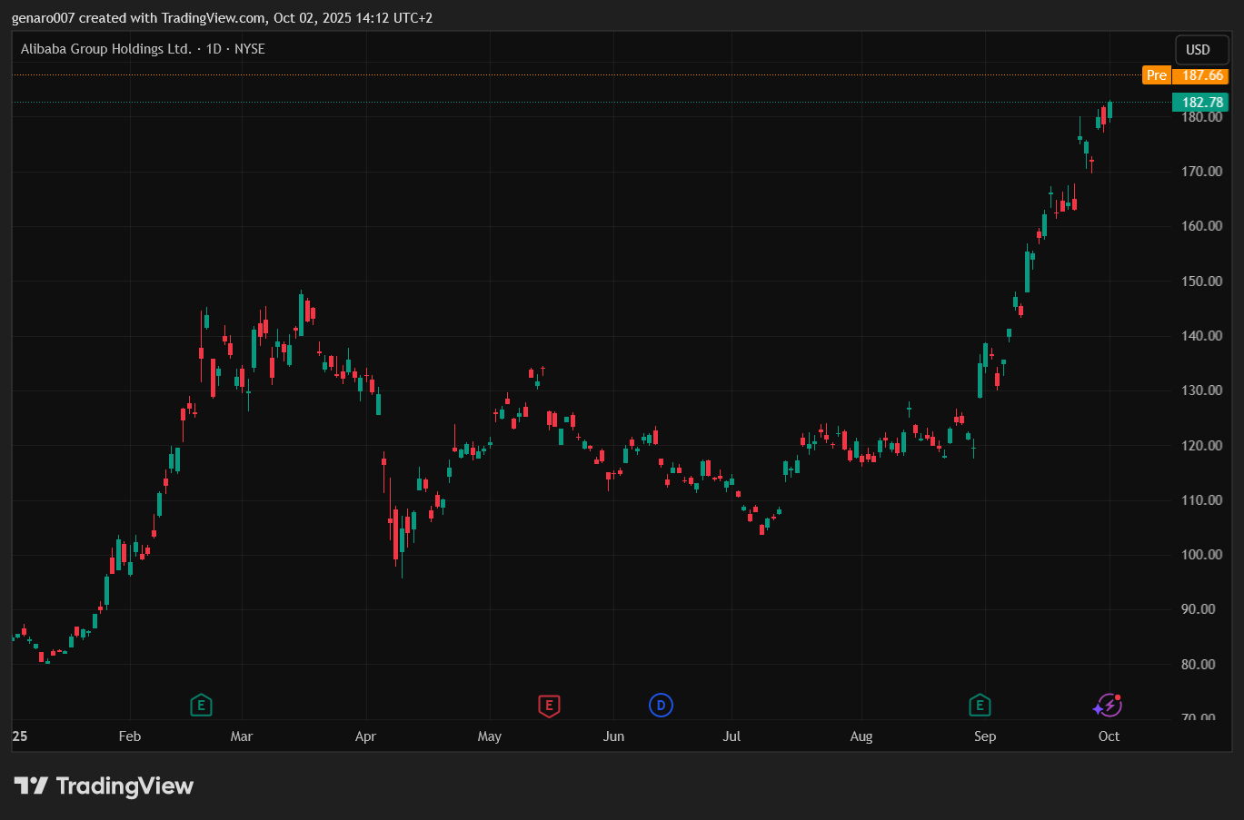Click the genaro007 created with TradingView.com caption
Screen dimensions: 1244x820
[222, 18]
